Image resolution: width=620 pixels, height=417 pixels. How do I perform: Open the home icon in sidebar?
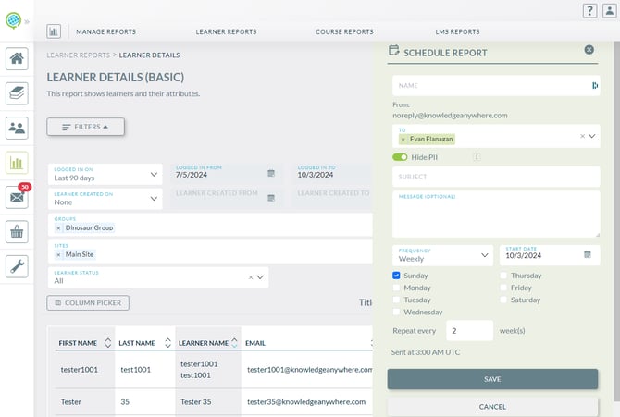click(x=17, y=59)
